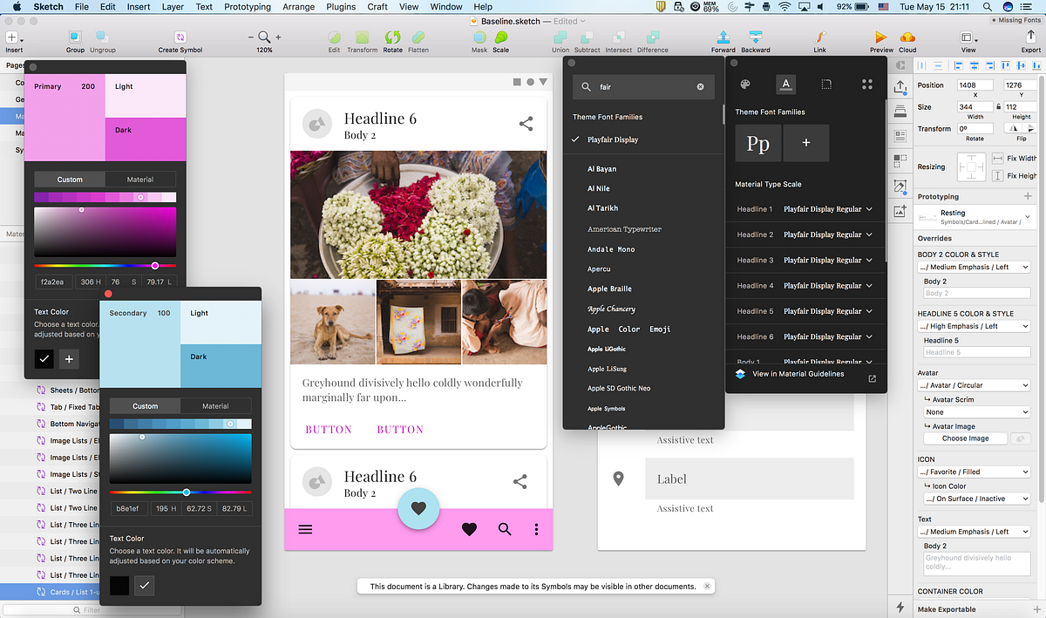Click the Edit toolbar icon
This screenshot has width=1046, height=618.
pyautogui.click(x=334, y=37)
